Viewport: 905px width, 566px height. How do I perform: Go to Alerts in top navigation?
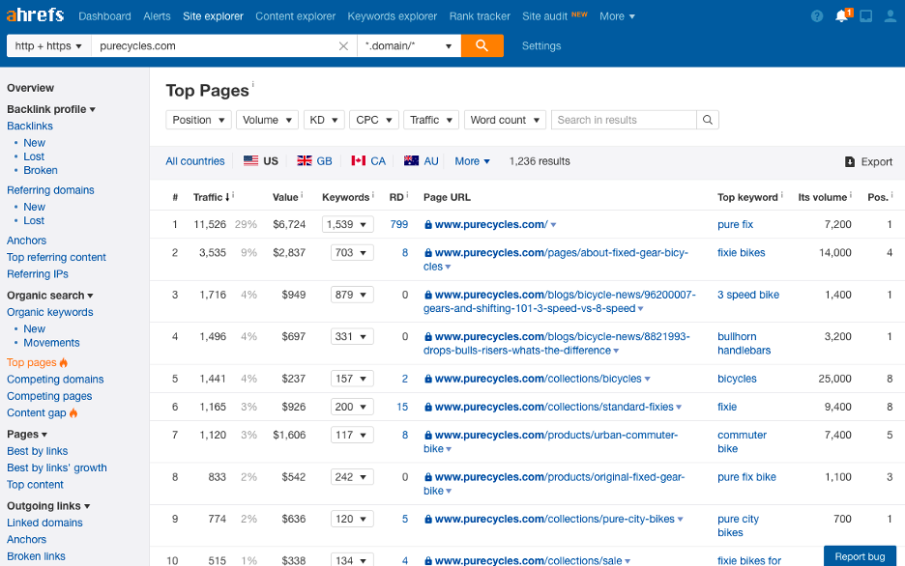pyautogui.click(x=157, y=16)
